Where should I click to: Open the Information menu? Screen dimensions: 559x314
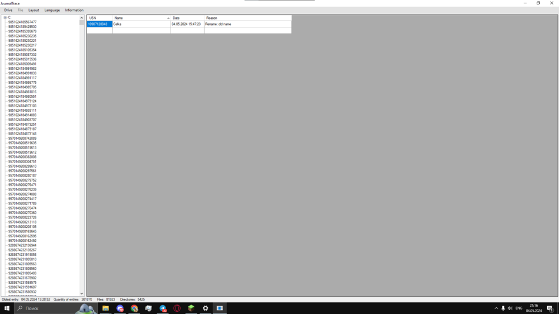[74, 10]
